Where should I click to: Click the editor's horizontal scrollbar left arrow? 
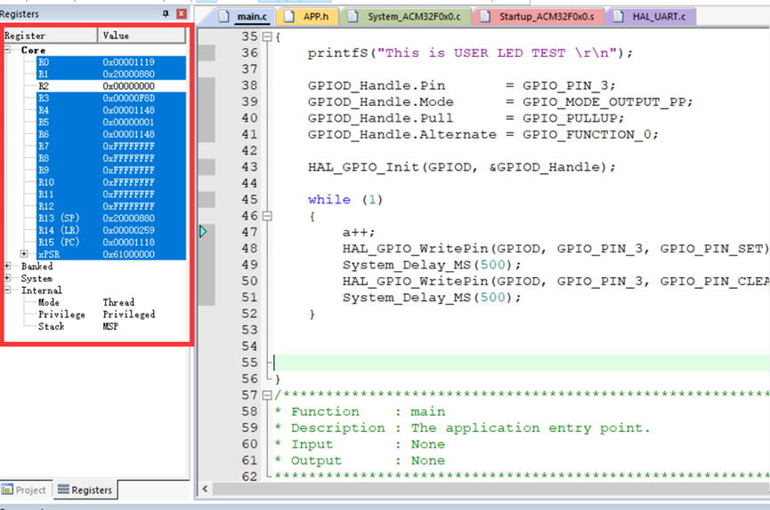205,490
